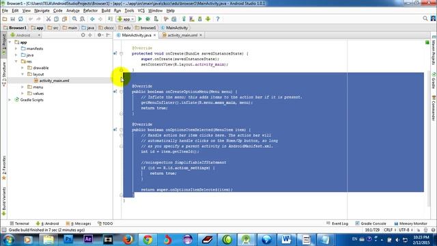Open the Terminal tool window
The width and height of the screenshot is (437, 246).
pos(19,223)
